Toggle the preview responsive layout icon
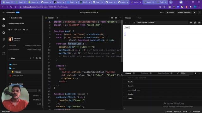202x113 pixels. coord(195,22)
